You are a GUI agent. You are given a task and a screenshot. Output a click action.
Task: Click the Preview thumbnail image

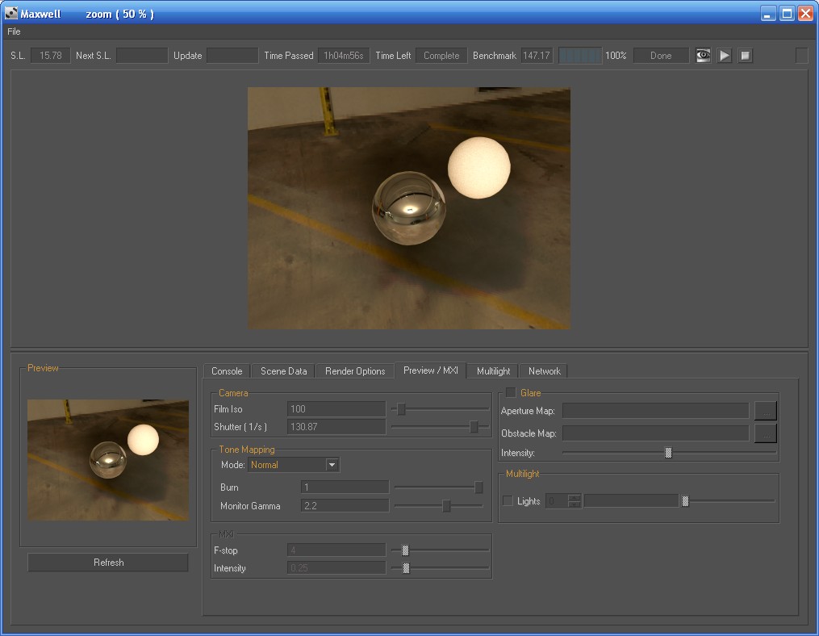click(x=108, y=460)
